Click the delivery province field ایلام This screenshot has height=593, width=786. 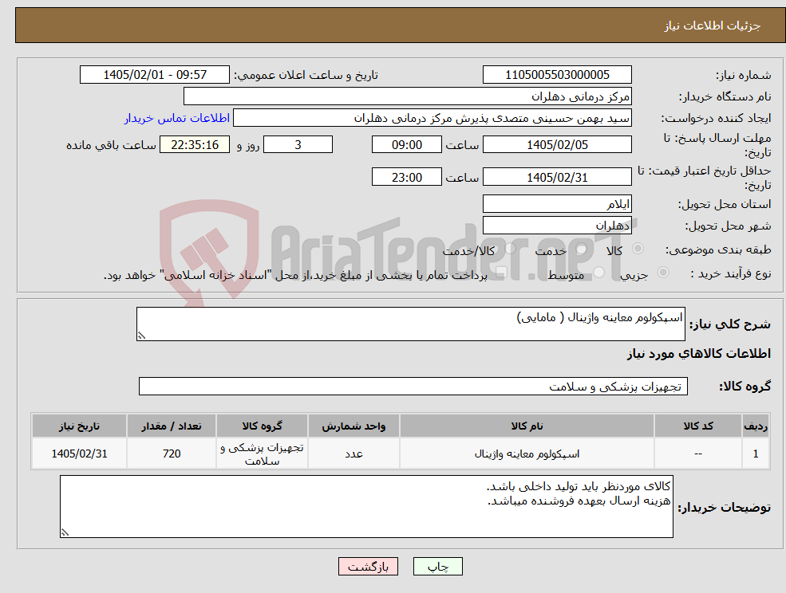pos(557,204)
